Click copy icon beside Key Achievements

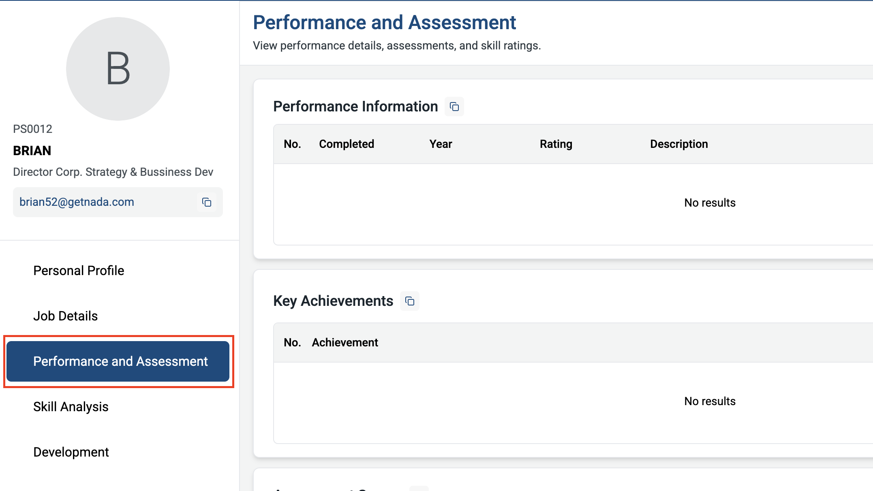[410, 301]
